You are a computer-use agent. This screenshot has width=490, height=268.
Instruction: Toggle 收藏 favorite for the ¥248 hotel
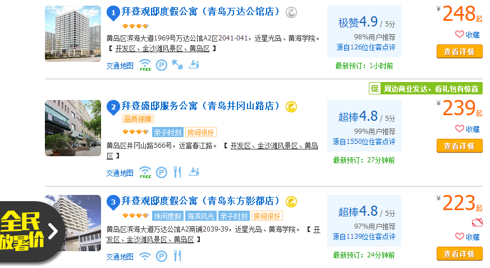click(x=467, y=35)
